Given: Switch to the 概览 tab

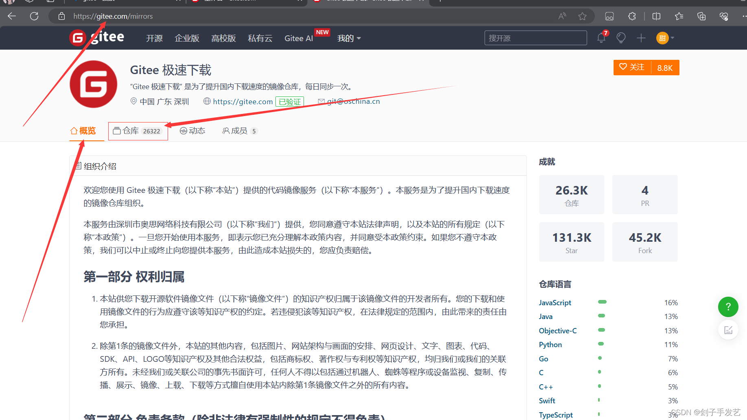Looking at the screenshot, I should coord(83,131).
